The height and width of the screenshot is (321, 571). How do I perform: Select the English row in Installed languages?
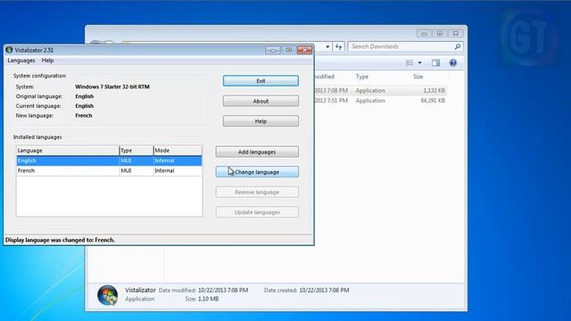(x=109, y=160)
